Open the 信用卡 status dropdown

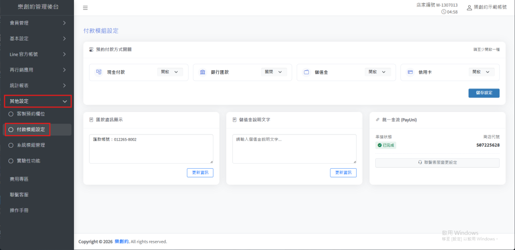tap(481, 72)
